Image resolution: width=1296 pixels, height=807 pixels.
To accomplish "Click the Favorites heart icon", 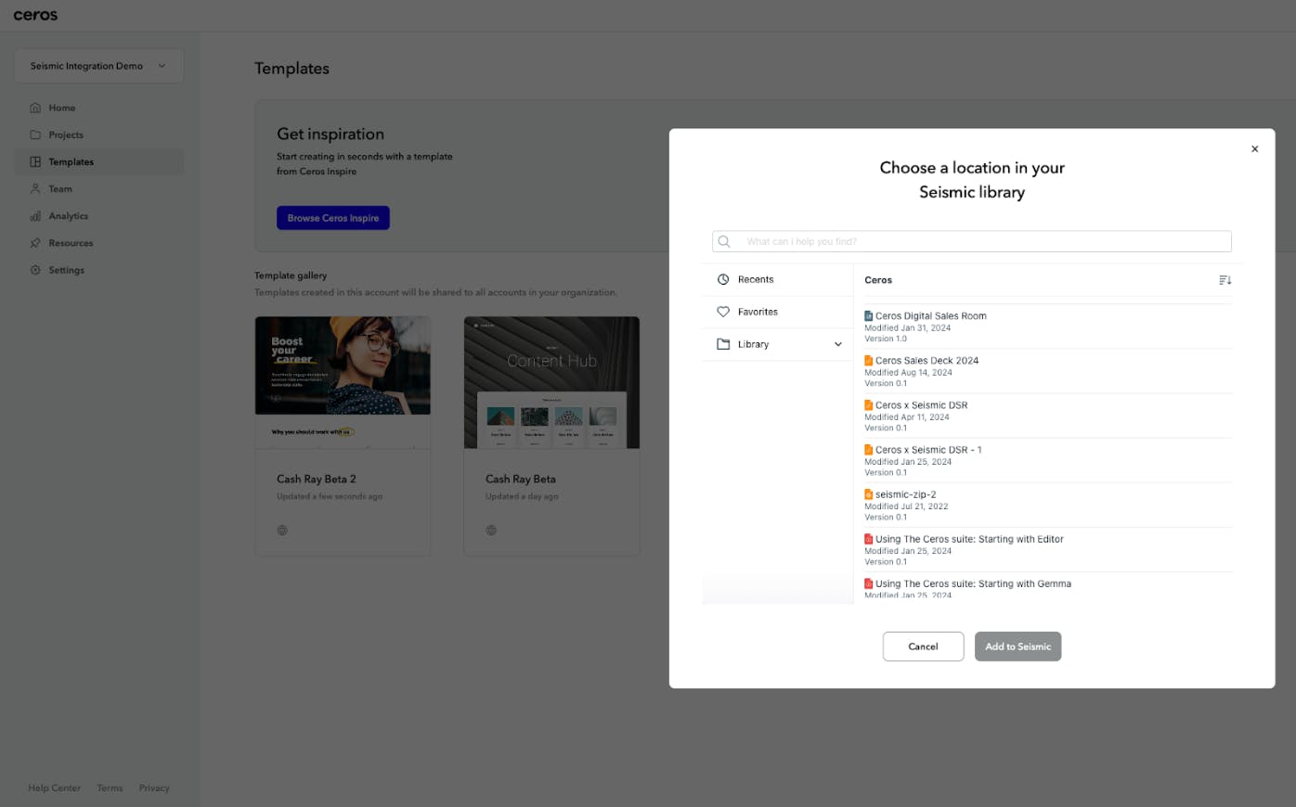I will (723, 312).
